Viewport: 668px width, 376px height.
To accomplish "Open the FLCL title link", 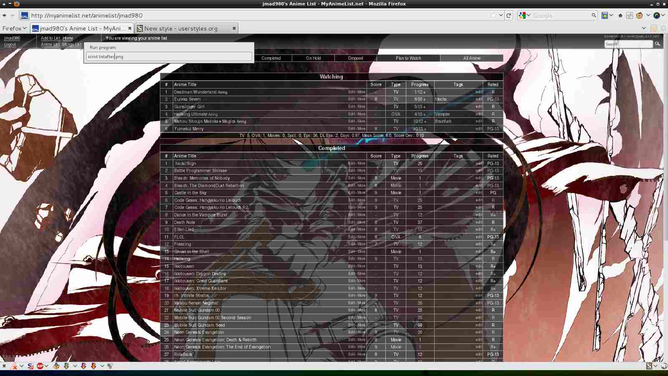I will point(179,237).
